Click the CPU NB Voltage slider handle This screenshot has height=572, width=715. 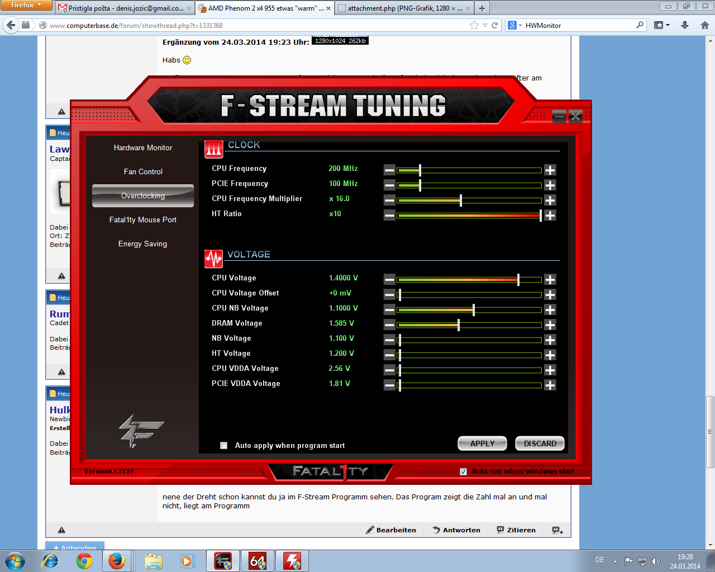(x=474, y=310)
